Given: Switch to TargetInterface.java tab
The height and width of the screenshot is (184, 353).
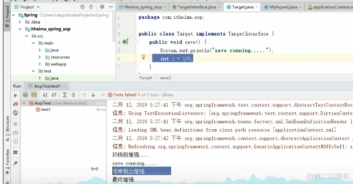Looking at the screenshot, I should (x=196, y=7).
